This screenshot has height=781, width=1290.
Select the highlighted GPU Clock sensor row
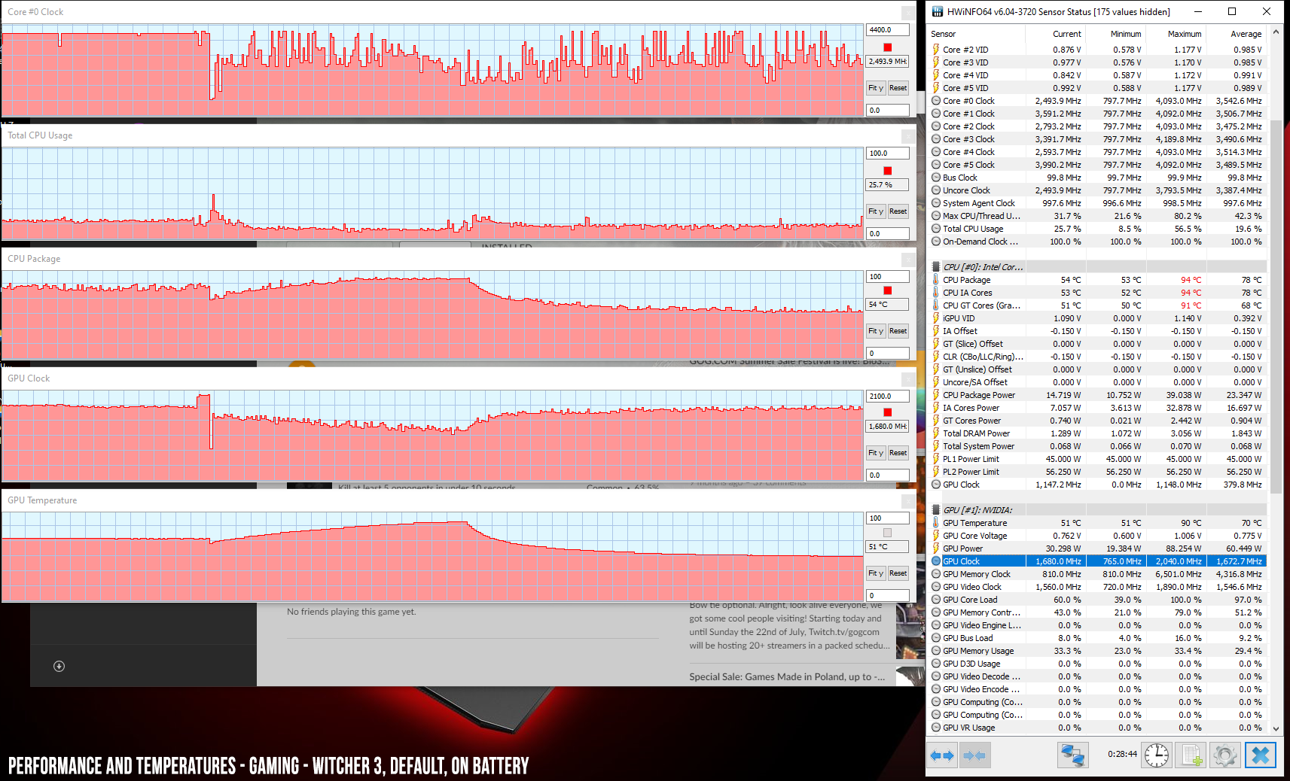[x=1098, y=561]
